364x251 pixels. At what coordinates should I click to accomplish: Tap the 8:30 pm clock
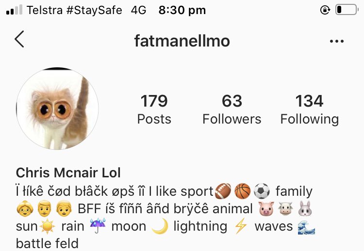point(182,10)
